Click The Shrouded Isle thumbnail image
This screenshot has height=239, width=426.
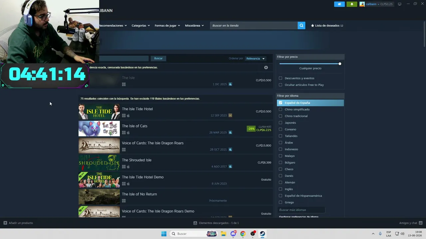point(99,163)
